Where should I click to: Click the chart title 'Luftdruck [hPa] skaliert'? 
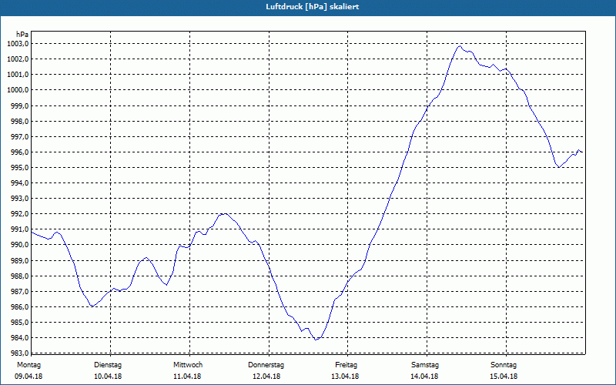tap(312, 7)
